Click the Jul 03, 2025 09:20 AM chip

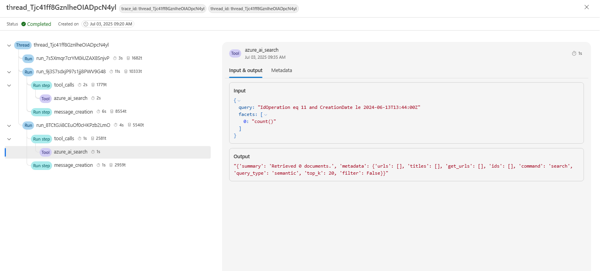pyautogui.click(x=108, y=24)
